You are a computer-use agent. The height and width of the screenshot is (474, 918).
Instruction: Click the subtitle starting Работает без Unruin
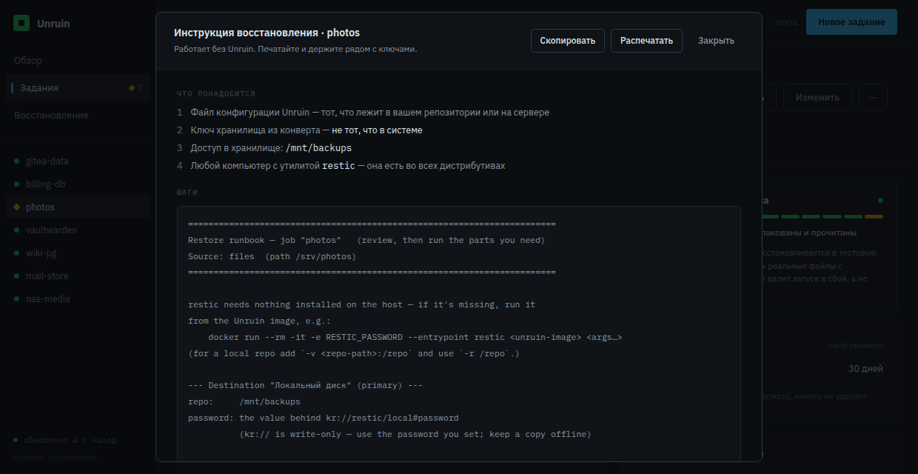pos(295,49)
